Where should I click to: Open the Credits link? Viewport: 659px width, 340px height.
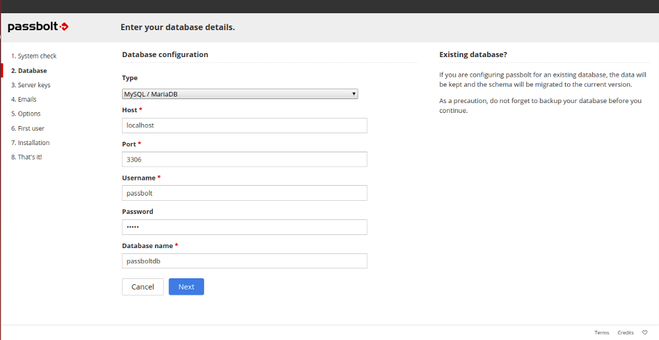click(x=626, y=332)
